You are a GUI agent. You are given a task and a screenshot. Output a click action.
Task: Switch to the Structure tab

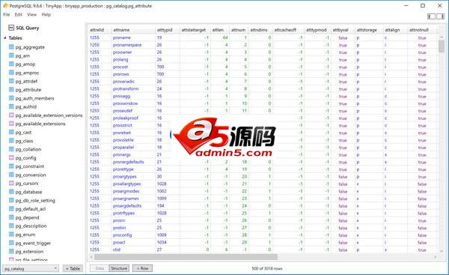pyautogui.click(x=119, y=268)
